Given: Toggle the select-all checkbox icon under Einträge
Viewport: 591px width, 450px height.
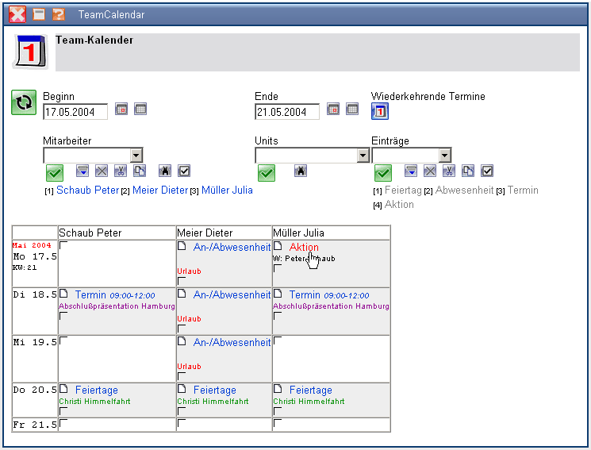Looking at the screenshot, I should [488, 171].
